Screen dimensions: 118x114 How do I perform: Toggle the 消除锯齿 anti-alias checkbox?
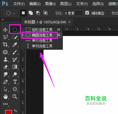coord(87,13)
